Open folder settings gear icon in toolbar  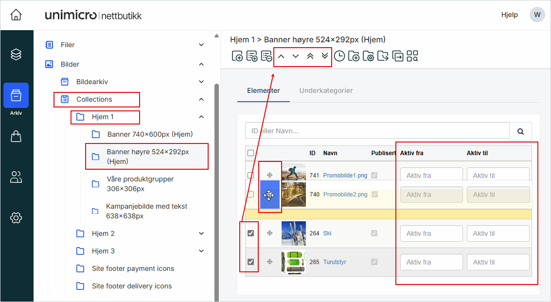(369, 56)
